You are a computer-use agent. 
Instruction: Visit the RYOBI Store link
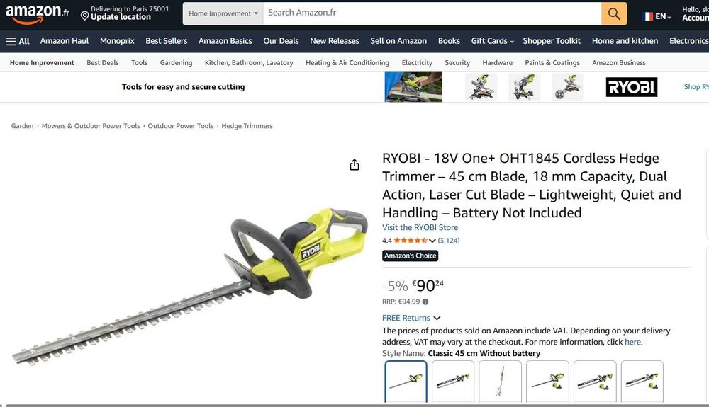420,227
